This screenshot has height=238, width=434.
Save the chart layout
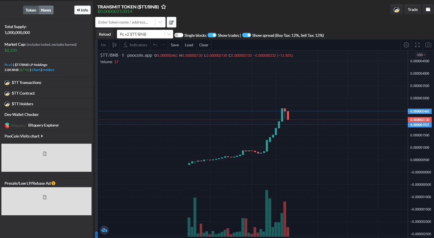pos(175,45)
